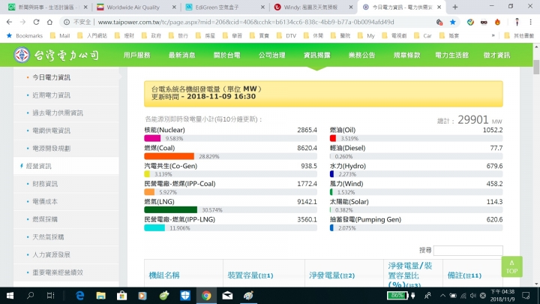Click the browser back arrow
Screen dimensions: 540x304
click(x=9, y=22)
